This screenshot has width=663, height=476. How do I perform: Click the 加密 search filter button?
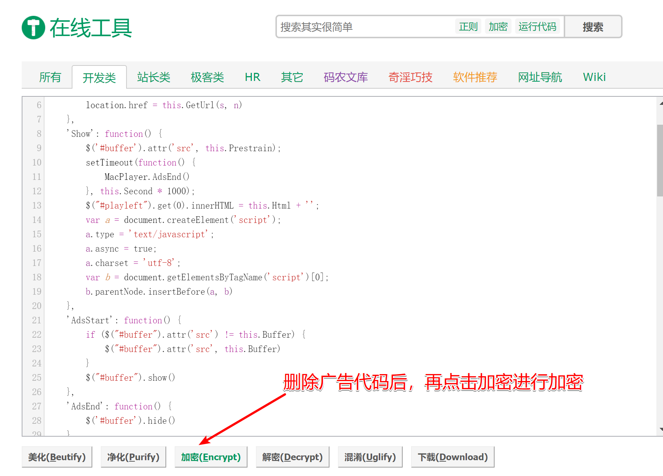coord(498,26)
